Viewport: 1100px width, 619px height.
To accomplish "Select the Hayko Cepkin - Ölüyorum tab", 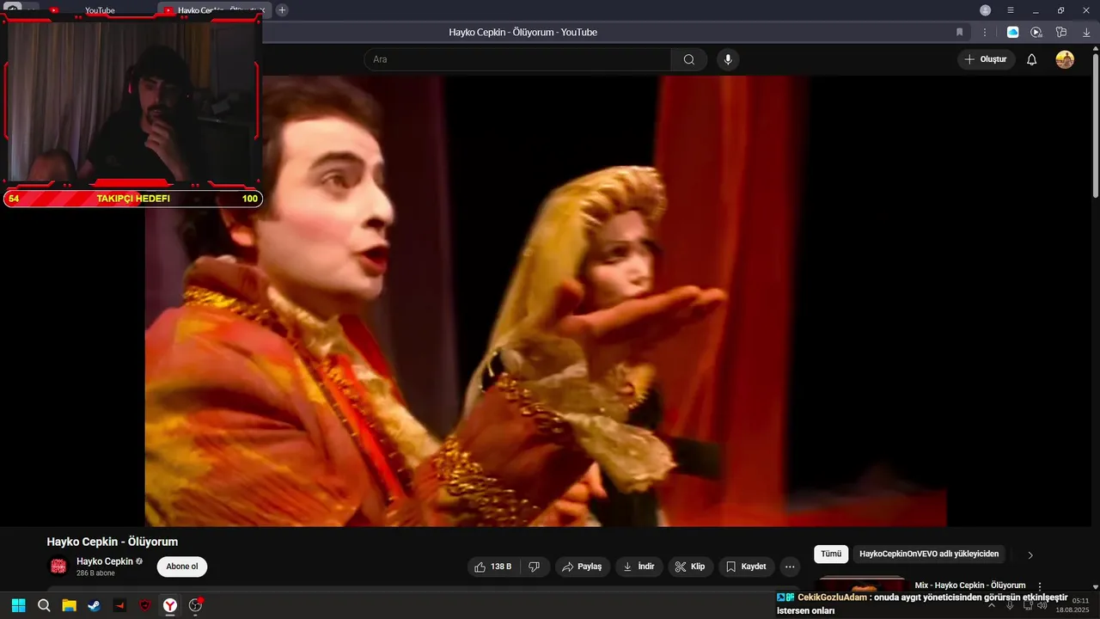I will [213, 10].
